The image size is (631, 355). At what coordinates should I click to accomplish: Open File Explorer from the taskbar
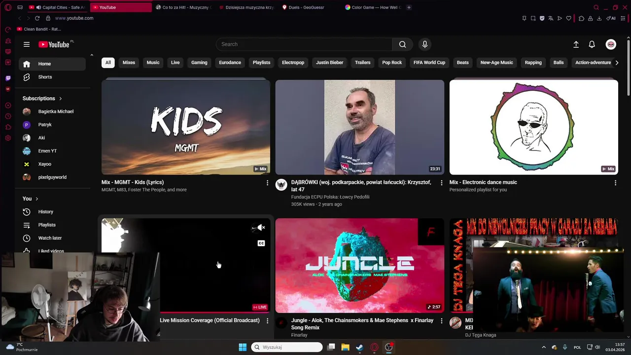coord(345,347)
